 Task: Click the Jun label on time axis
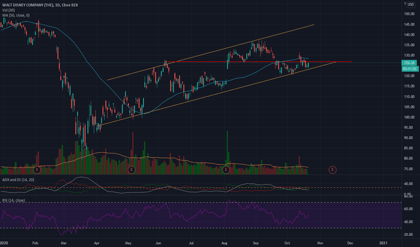pyautogui.click(x=158, y=243)
